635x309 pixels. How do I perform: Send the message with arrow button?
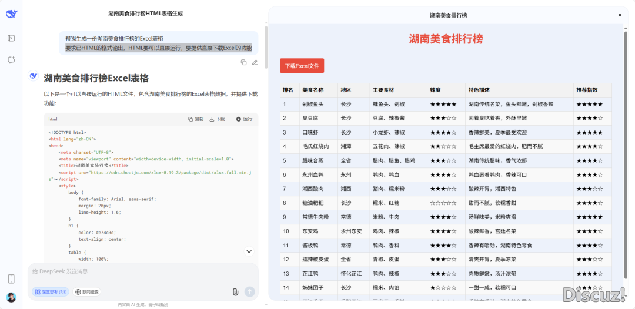point(250,291)
